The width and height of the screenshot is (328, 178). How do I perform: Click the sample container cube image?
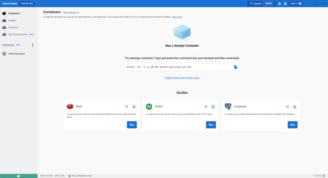click(x=182, y=32)
